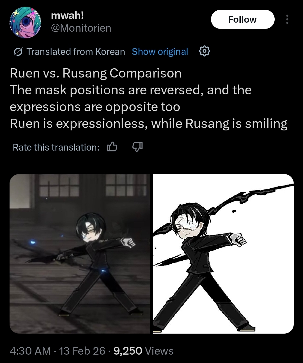Open translation settings gear icon

pos(204,51)
